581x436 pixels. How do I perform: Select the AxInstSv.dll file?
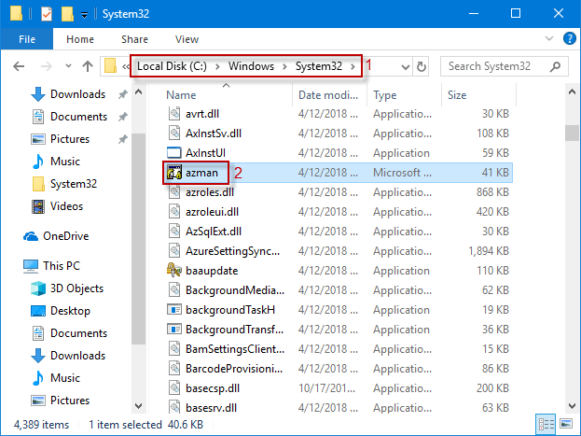214,134
